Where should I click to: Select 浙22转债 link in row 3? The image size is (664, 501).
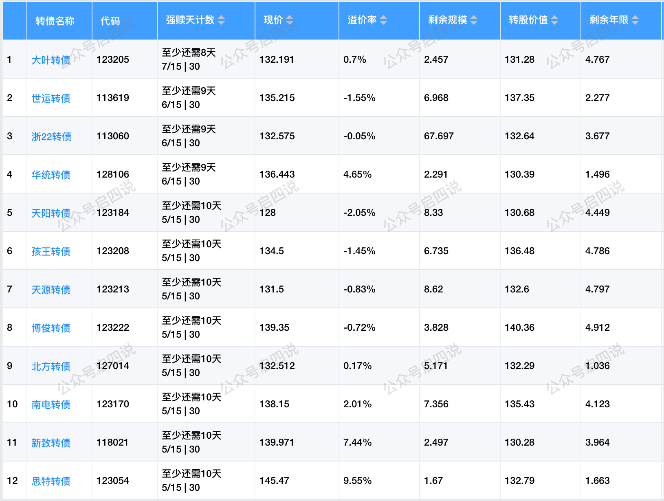52,137
